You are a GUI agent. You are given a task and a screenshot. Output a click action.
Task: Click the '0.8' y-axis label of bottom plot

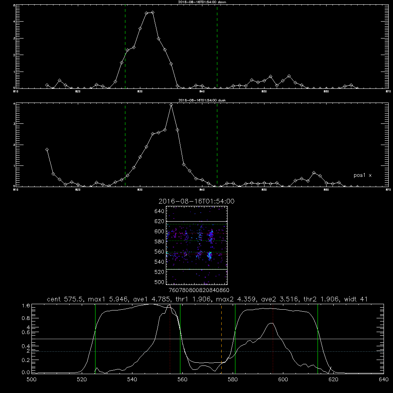coord(26,318)
